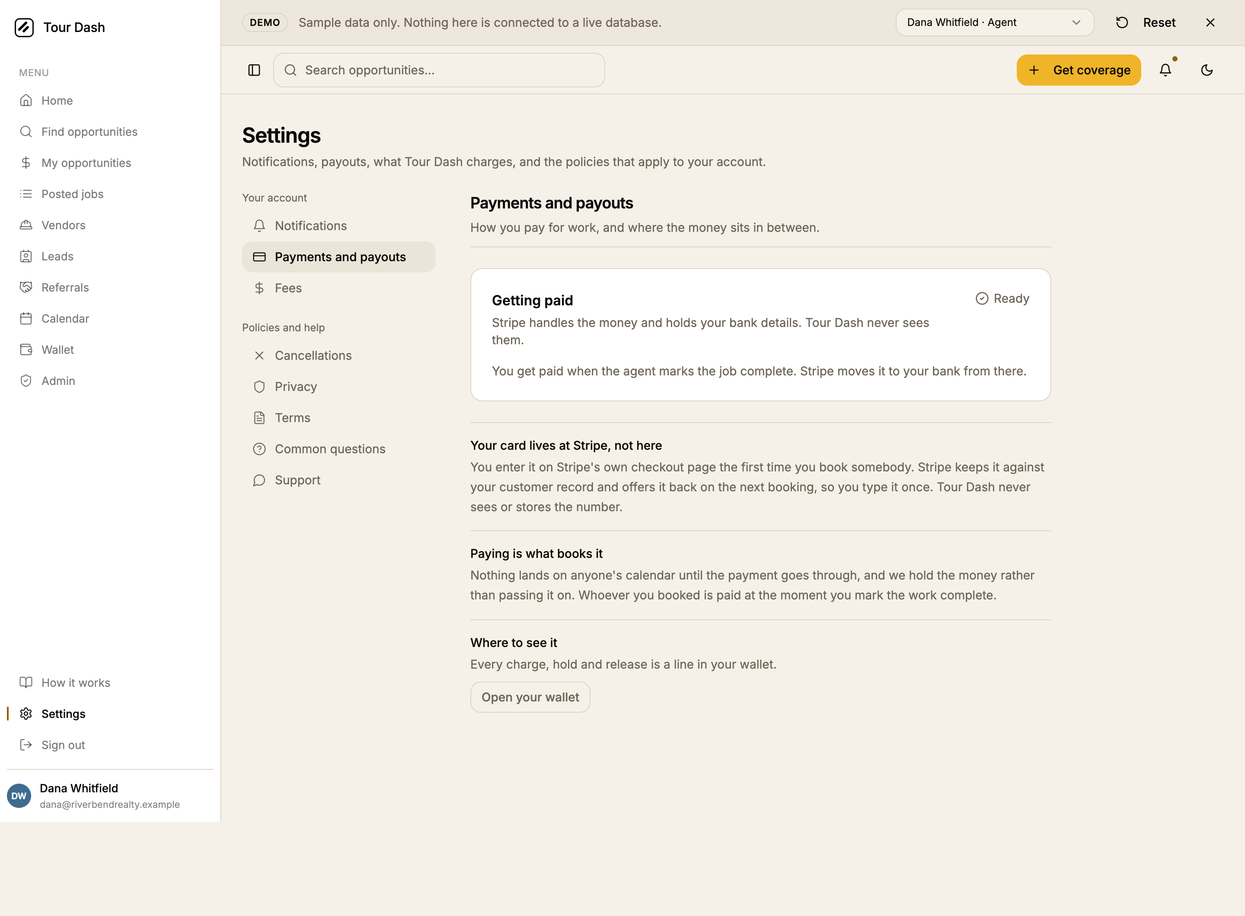
Task: Open My opportunities in the sidebar
Action: [111, 163]
